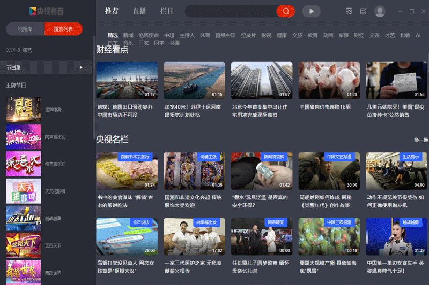Expand the 节目单 arrow
The image size is (429, 285).
pyautogui.click(x=81, y=67)
